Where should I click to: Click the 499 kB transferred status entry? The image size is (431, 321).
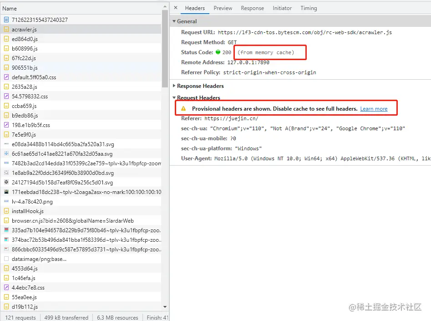click(66, 317)
